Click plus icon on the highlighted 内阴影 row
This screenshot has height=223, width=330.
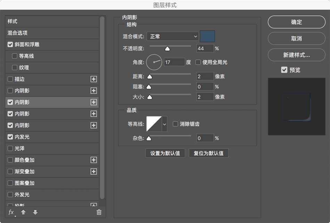[x=94, y=102]
